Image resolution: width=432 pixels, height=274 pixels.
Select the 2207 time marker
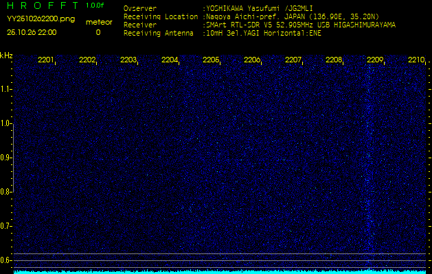(293, 60)
